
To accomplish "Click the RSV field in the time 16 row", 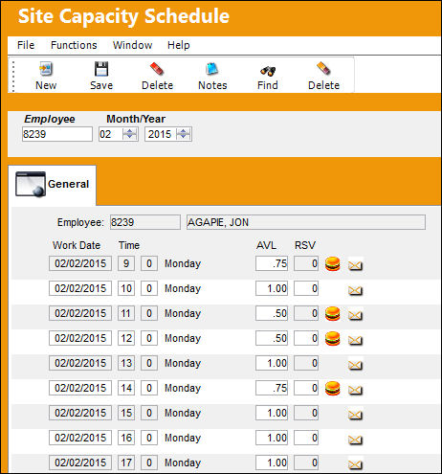I will pos(306,438).
